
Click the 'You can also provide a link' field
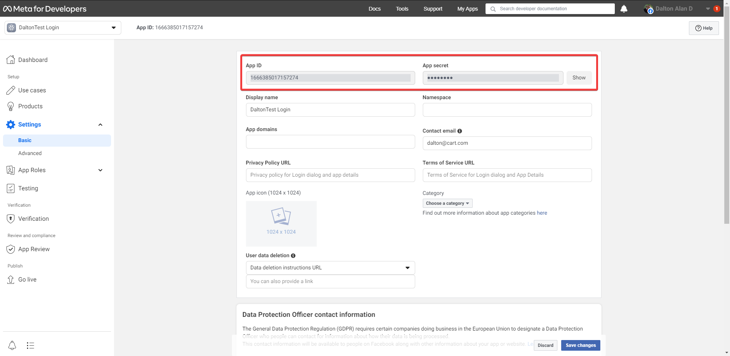coord(330,282)
